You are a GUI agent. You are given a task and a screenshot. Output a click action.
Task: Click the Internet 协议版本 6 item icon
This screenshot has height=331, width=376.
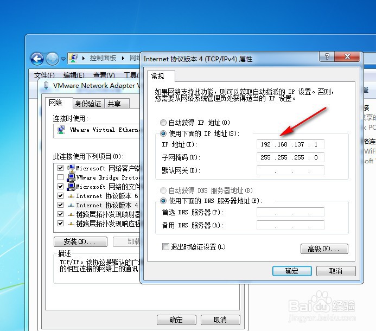71,196
